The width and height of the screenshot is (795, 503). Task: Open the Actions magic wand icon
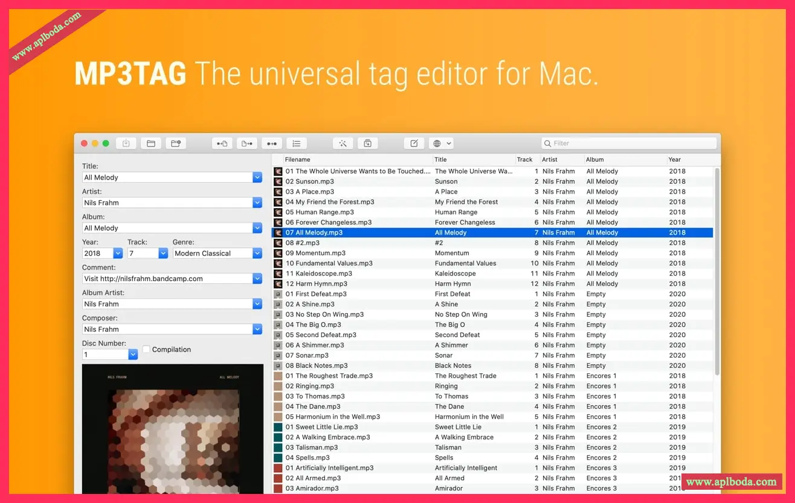pos(343,144)
